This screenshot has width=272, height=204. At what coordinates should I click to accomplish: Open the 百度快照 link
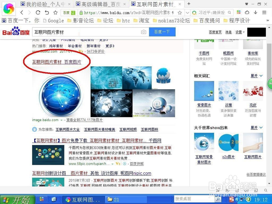(137, 164)
